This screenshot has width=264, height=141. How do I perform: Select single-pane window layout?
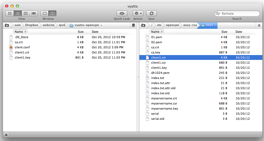click(x=45, y=13)
